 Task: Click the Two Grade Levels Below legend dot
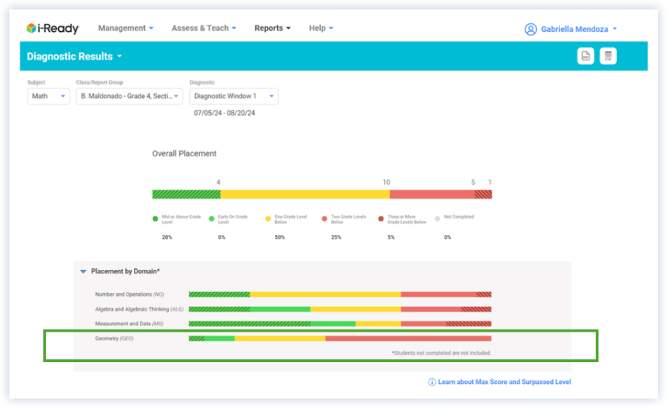tap(325, 219)
